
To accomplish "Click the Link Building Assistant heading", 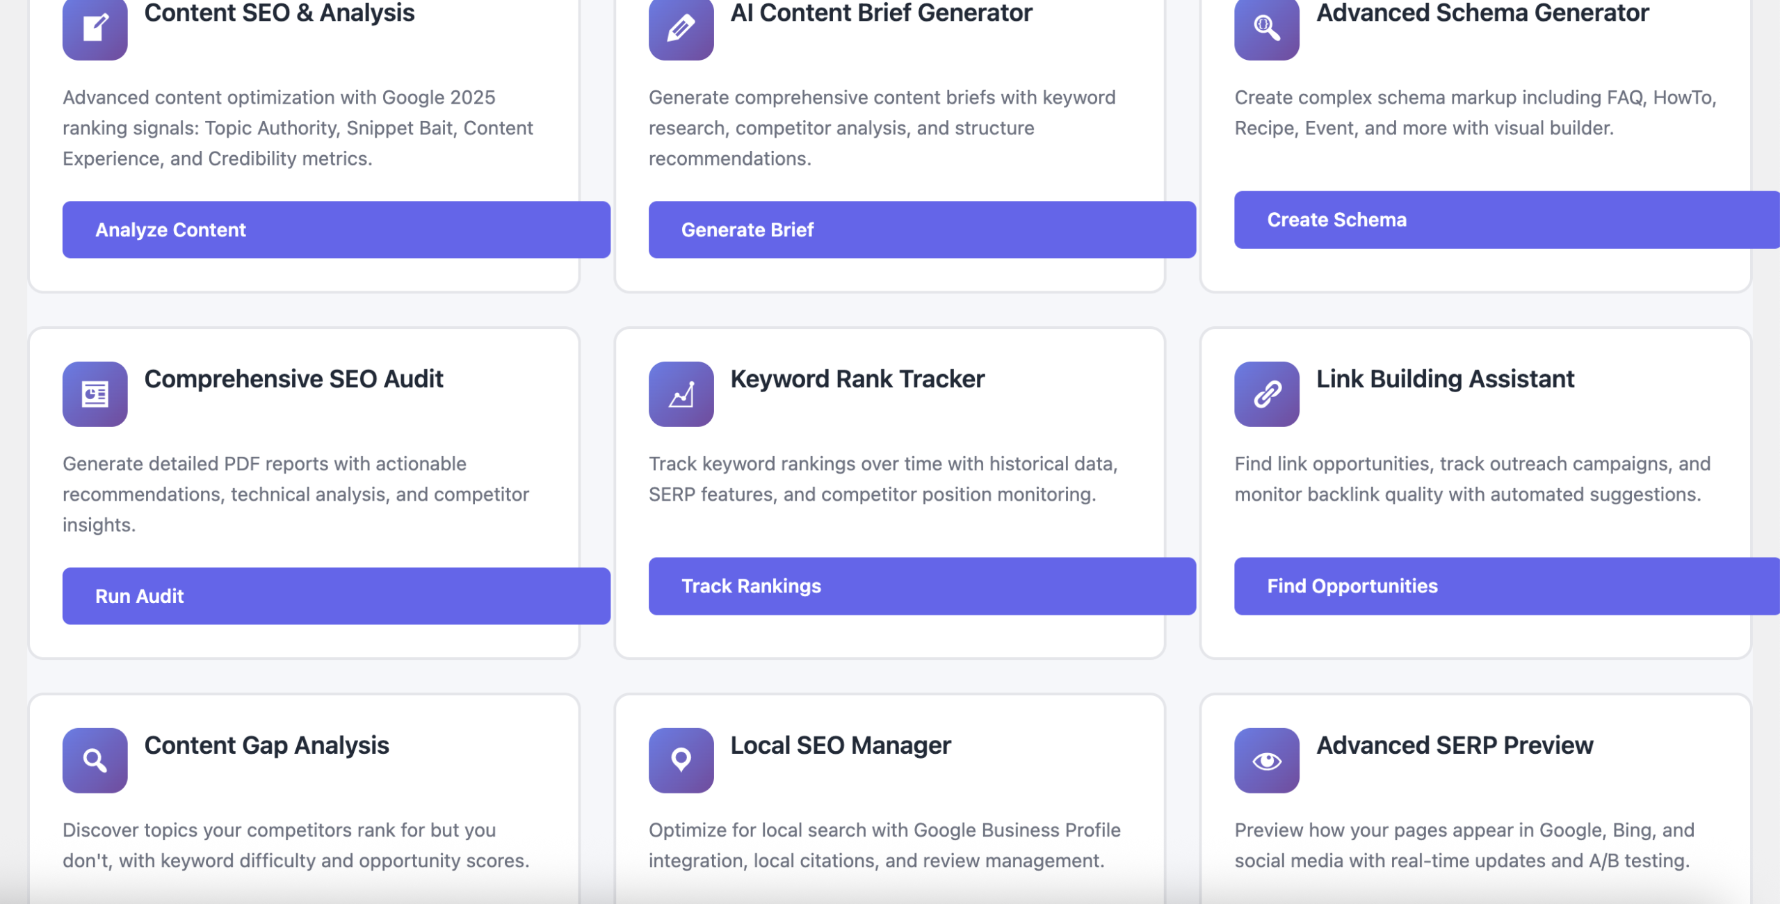I will [1444, 379].
